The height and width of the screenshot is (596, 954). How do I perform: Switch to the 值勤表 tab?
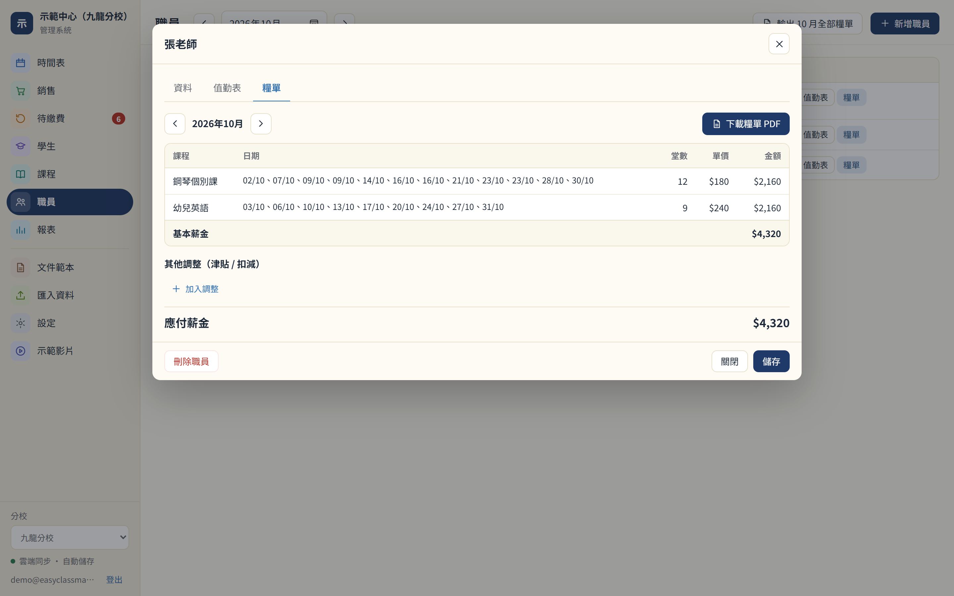[227, 88]
